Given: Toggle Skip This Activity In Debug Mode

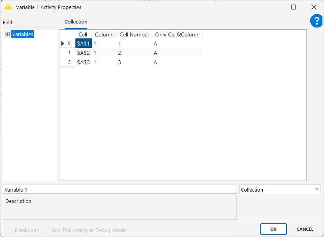Looking at the screenshot, I should pos(45,230).
